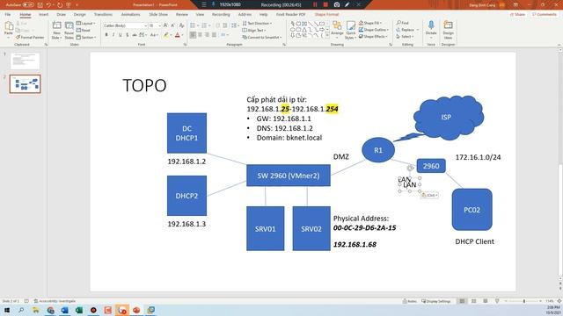This screenshot has height=316, width=563.
Task: Apply text highlight color
Action: tap(166, 35)
